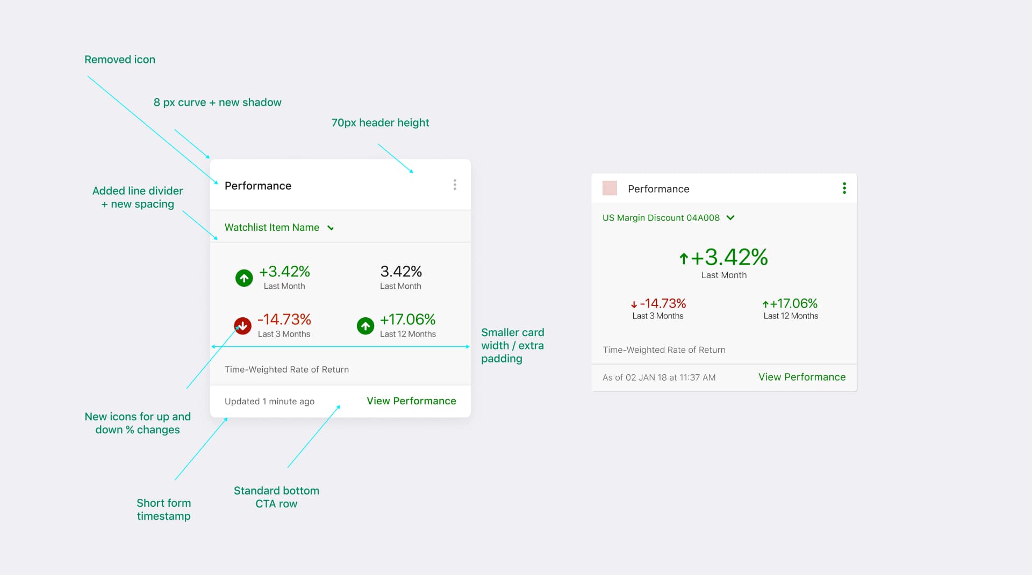Screen dimensions: 1032x575
Task: Click the small green up arrow next to the large +3.42%
Action: [x=684, y=259]
